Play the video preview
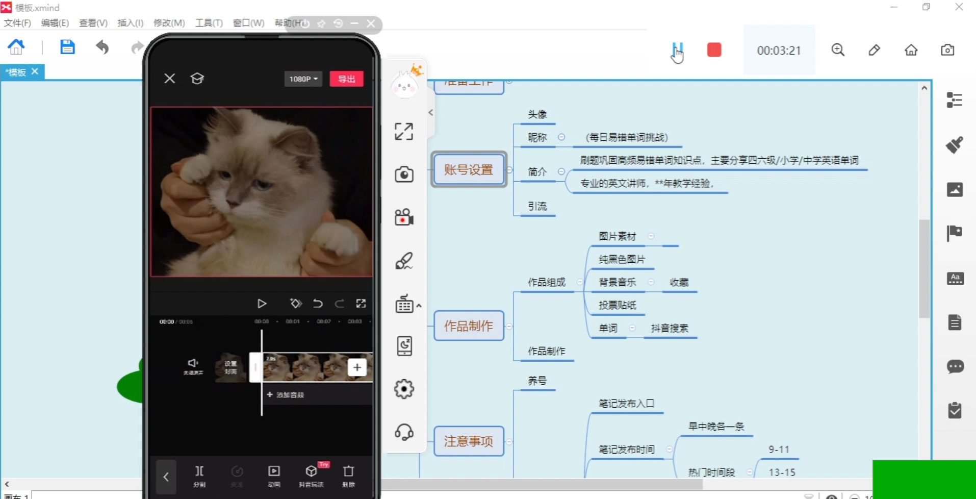The image size is (976, 499). (x=262, y=304)
